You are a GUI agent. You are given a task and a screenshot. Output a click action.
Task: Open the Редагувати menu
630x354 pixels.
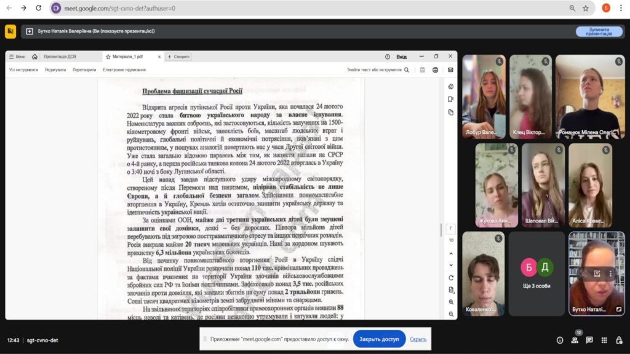pyautogui.click(x=55, y=70)
